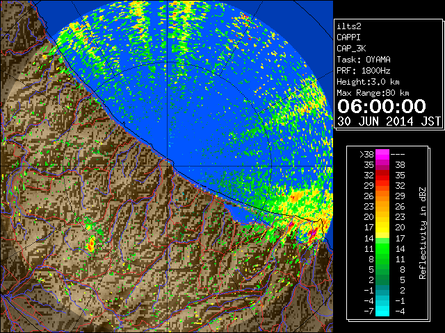This screenshot has width=445, height=333.
Task: Click the 'PRF: 1800Hz' line
Action: click(363, 71)
